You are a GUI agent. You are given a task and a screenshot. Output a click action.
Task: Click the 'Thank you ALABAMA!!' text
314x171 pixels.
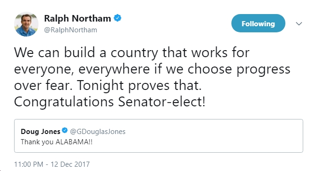[x=57, y=142]
